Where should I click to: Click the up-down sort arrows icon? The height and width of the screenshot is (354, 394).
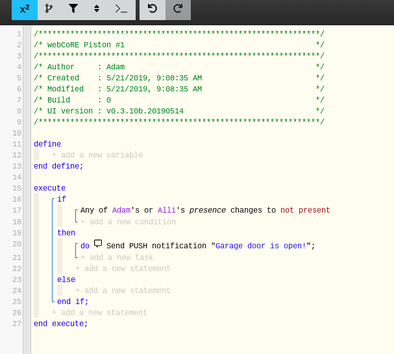point(97,9)
